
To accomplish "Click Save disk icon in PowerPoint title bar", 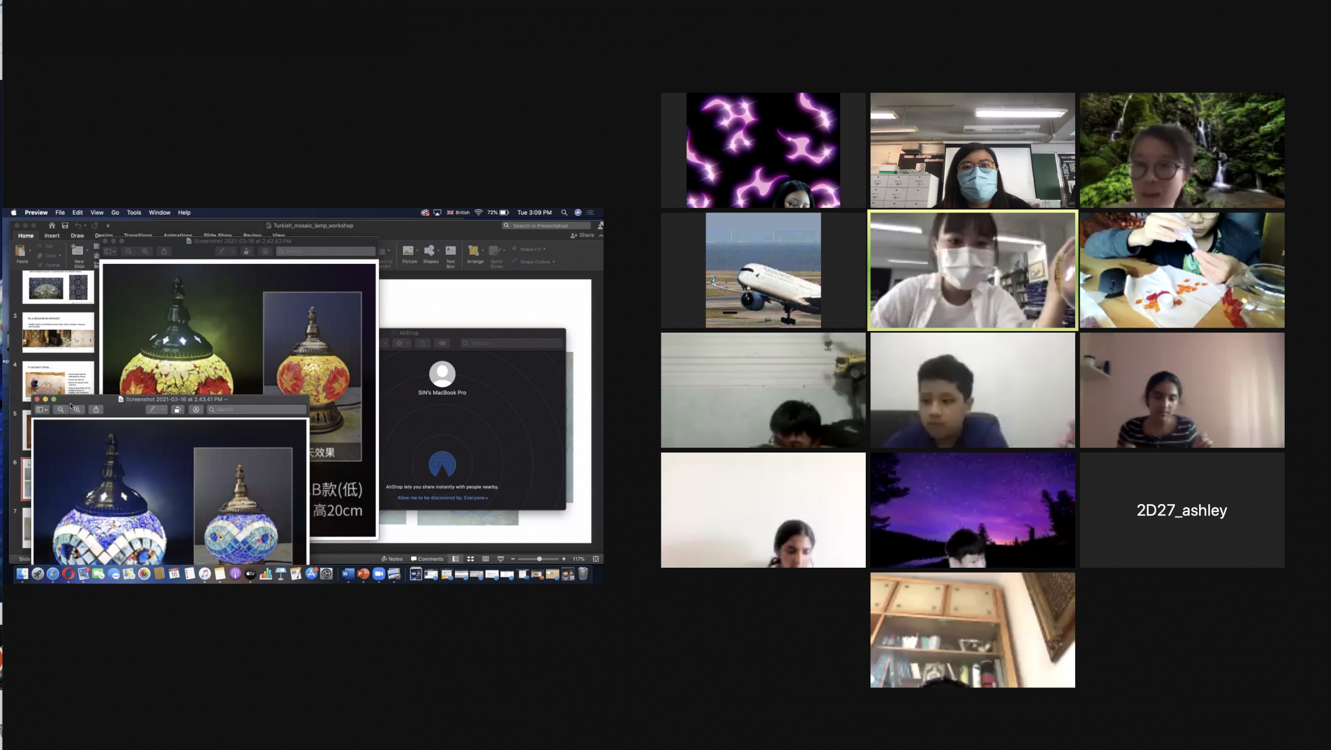I will click(65, 225).
